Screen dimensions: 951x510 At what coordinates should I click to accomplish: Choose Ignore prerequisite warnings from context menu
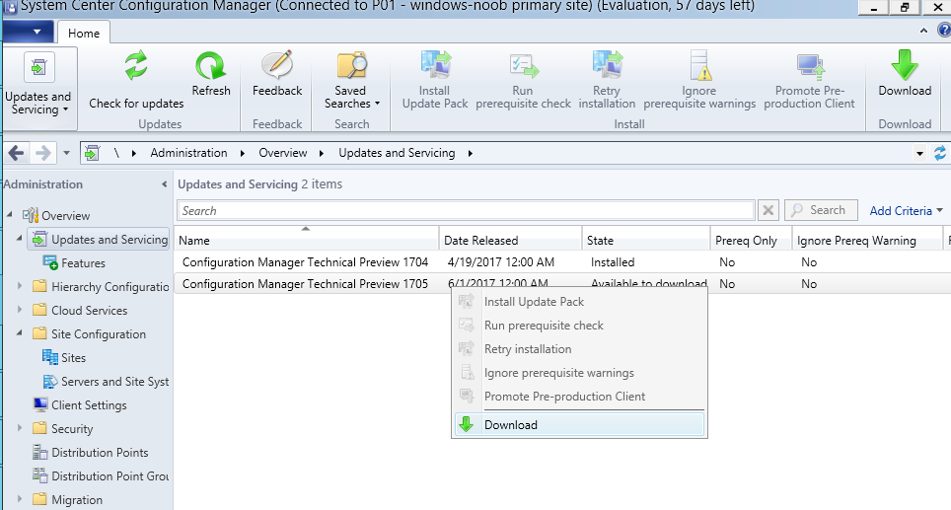tap(579, 372)
